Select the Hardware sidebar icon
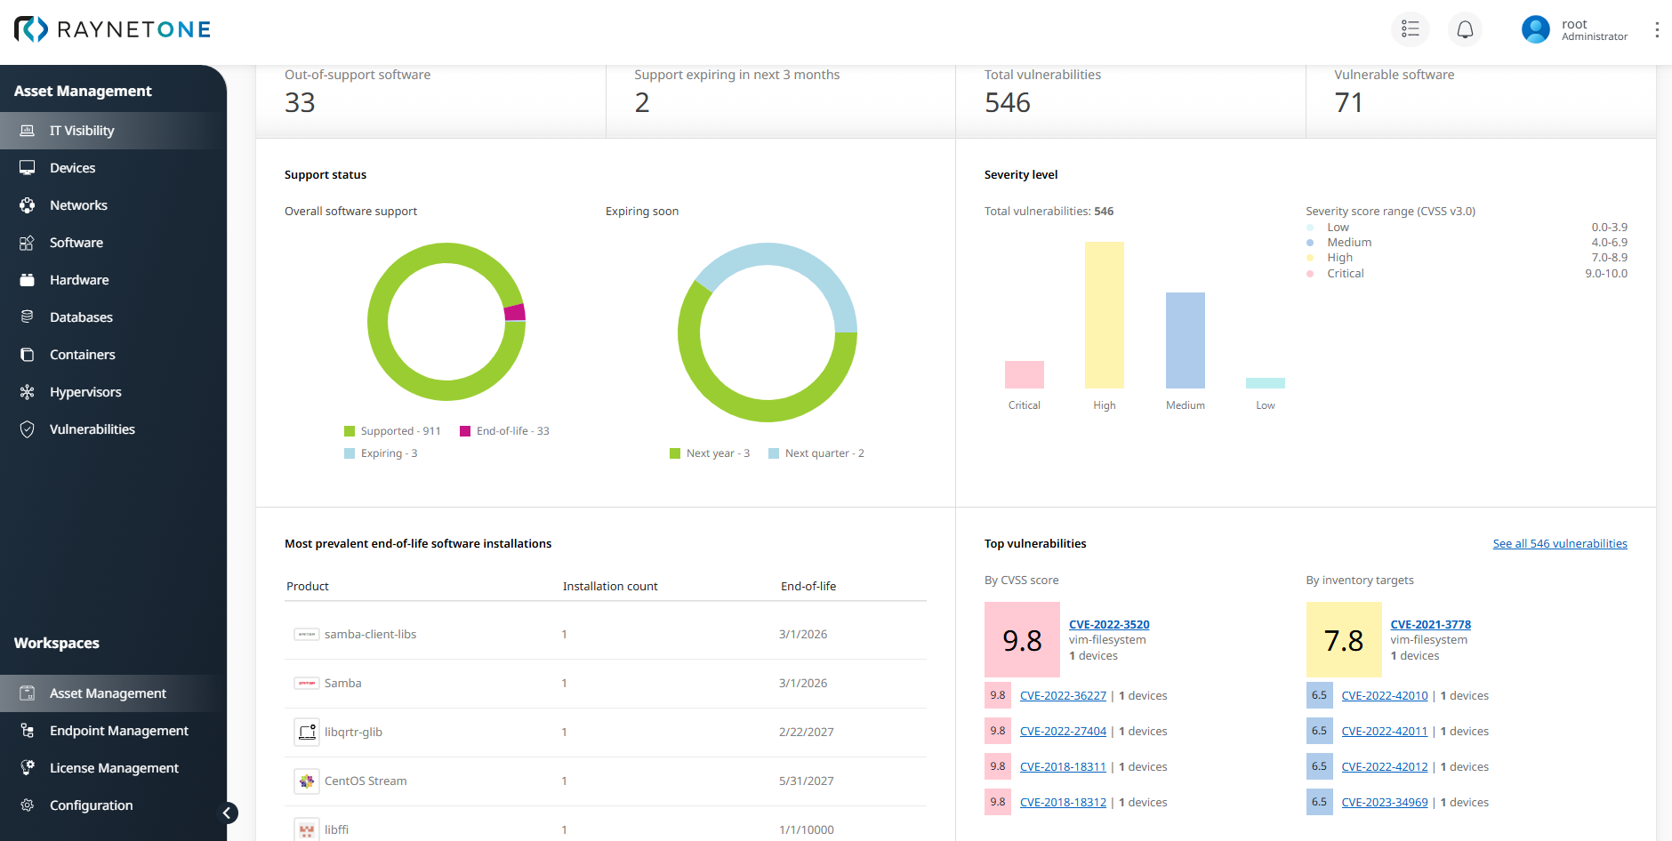This screenshot has height=841, width=1672. pyautogui.click(x=28, y=279)
